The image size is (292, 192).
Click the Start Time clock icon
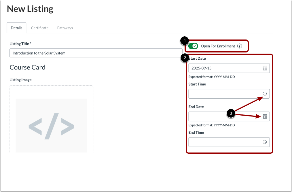pyautogui.click(x=265, y=94)
